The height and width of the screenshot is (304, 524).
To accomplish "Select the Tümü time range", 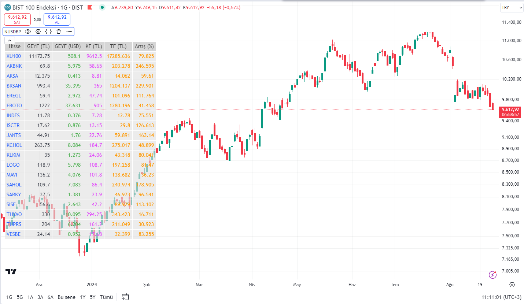I will point(106,297).
